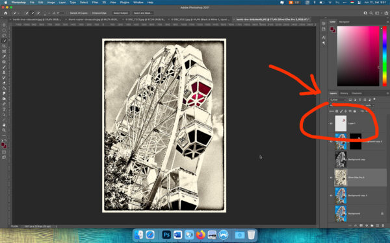Hide the Background copy 4 layer
This screenshot has height=243, width=390.
coord(331,196)
